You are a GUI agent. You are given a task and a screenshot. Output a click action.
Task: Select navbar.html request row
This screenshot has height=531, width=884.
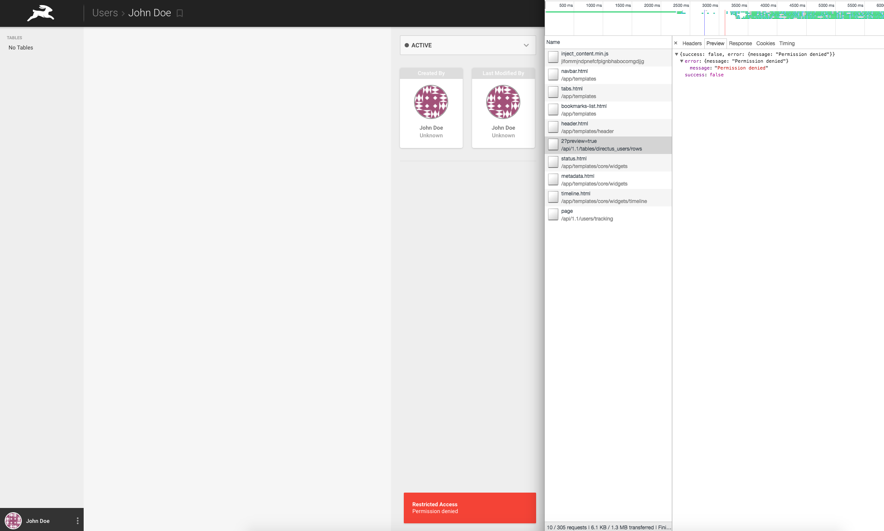coord(608,75)
